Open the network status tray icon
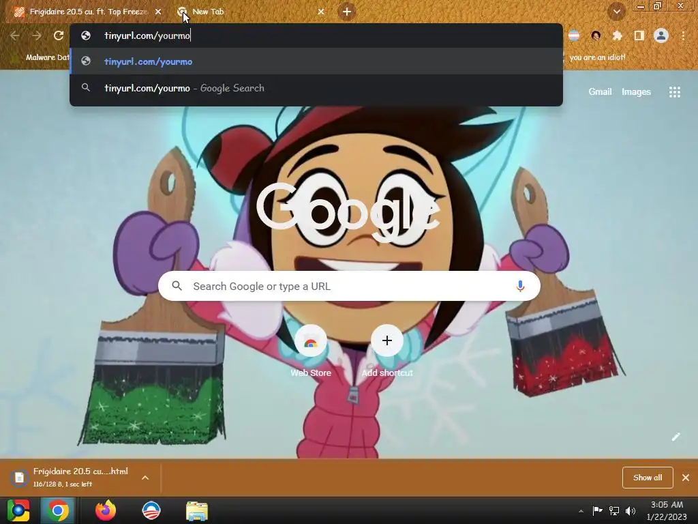This screenshot has width=698, height=524. pos(614,510)
